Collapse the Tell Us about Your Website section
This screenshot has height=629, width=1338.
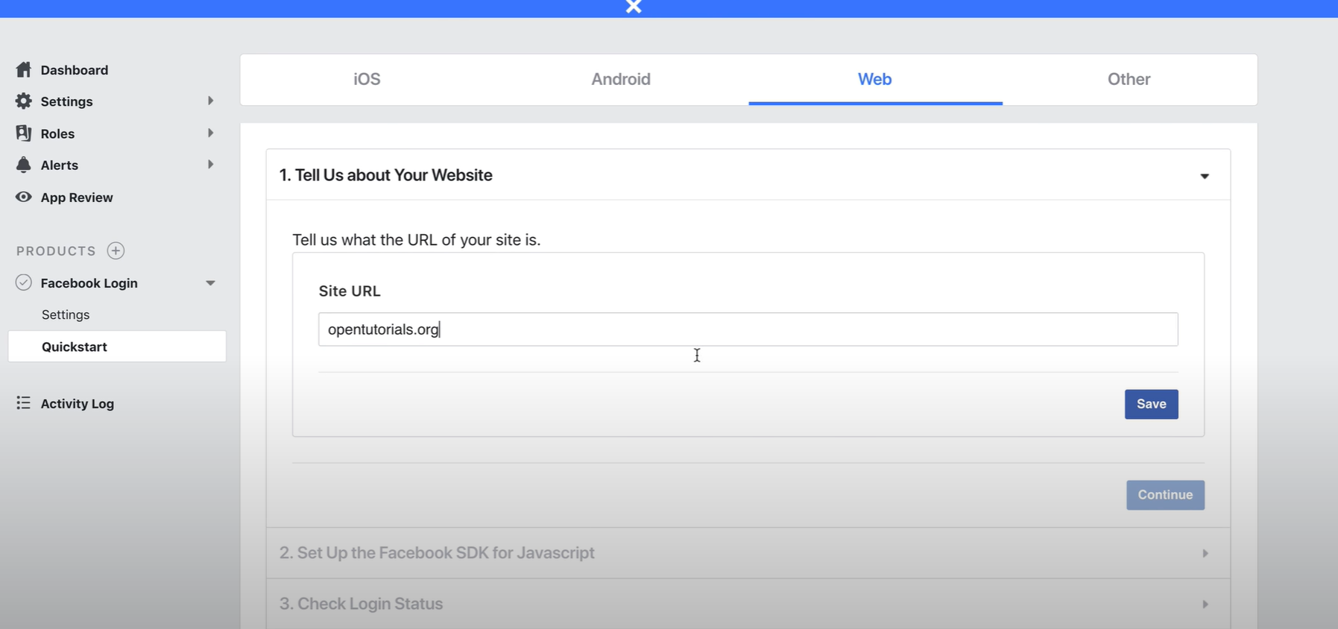[1205, 177]
